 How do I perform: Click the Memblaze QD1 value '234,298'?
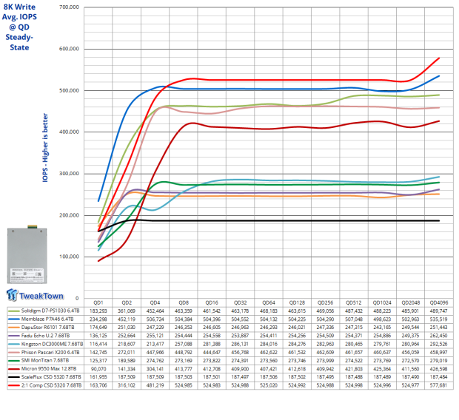click(x=98, y=319)
